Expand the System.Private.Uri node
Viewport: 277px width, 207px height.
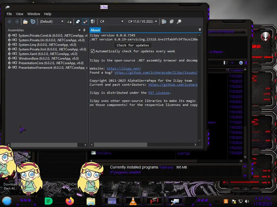tap(9, 40)
